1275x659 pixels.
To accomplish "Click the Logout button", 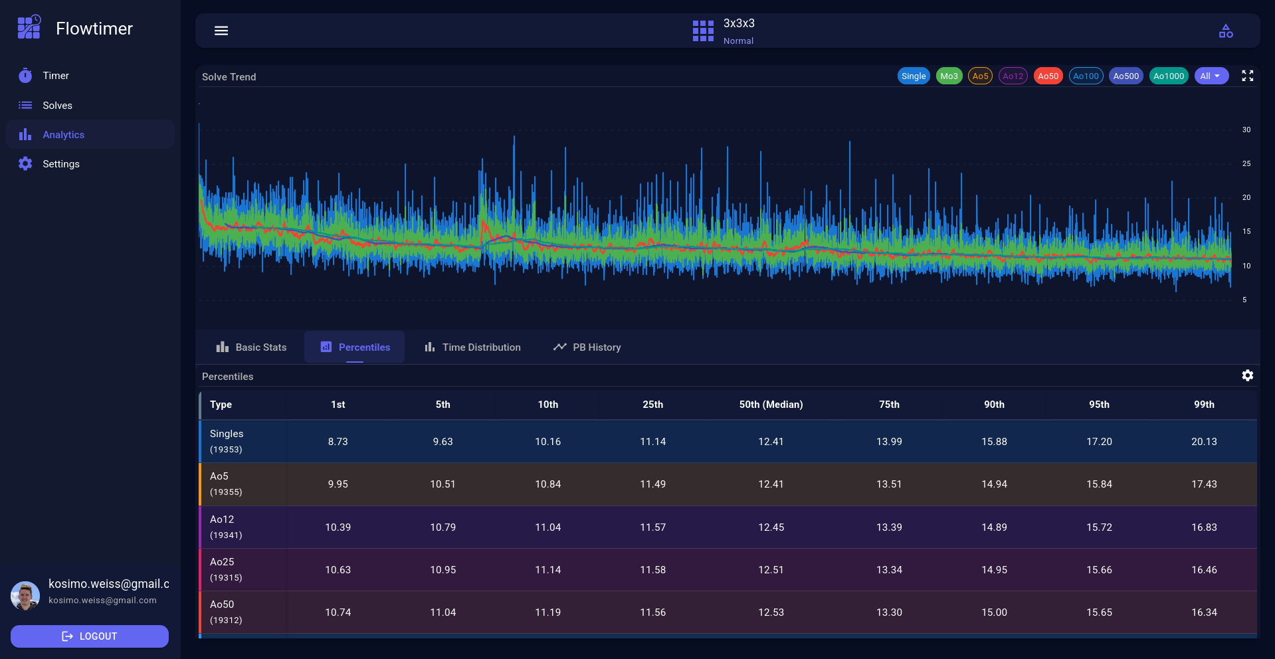I will pyautogui.click(x=90, y=636).
